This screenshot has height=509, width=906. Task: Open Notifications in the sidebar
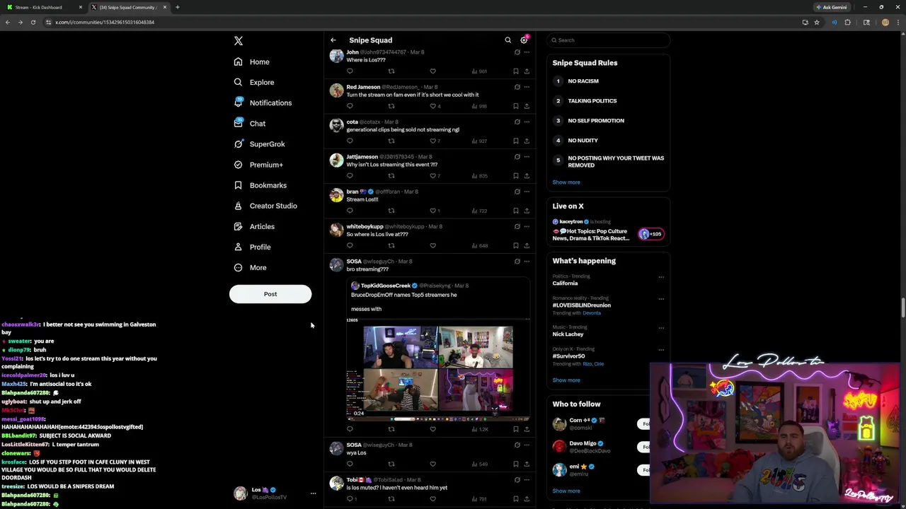click(263, 103)
